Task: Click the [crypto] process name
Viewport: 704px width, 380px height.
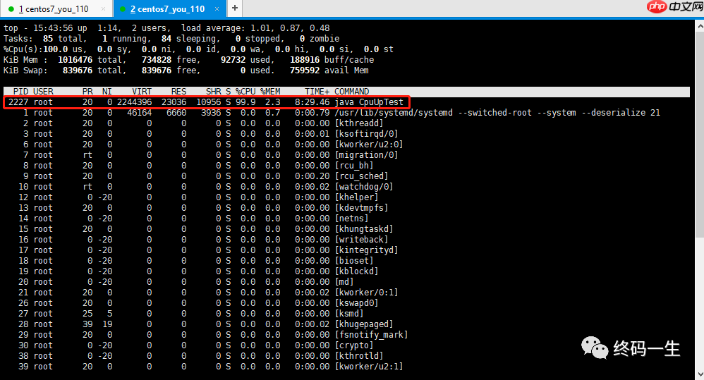Action: tap(354, 345)
